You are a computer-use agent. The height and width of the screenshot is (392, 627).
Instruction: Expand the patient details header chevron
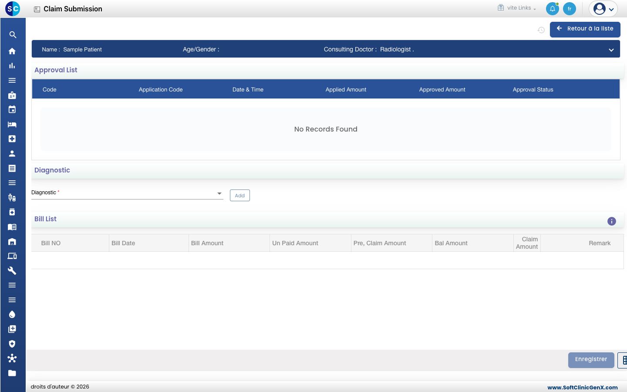coord(611,50)
